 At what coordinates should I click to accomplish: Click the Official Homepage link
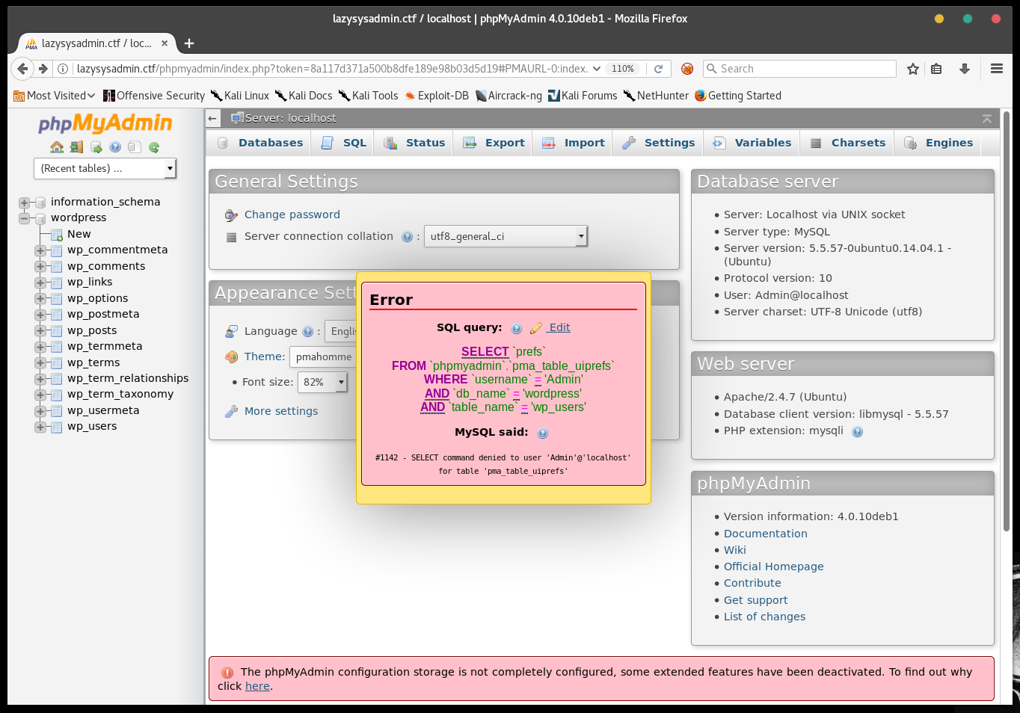point(774,567)
